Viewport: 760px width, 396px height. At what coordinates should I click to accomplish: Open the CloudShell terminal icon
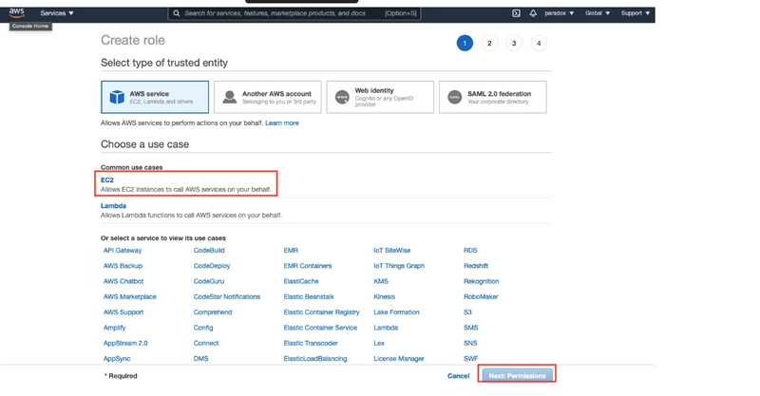pyautogui.click(x=516, y=13)
